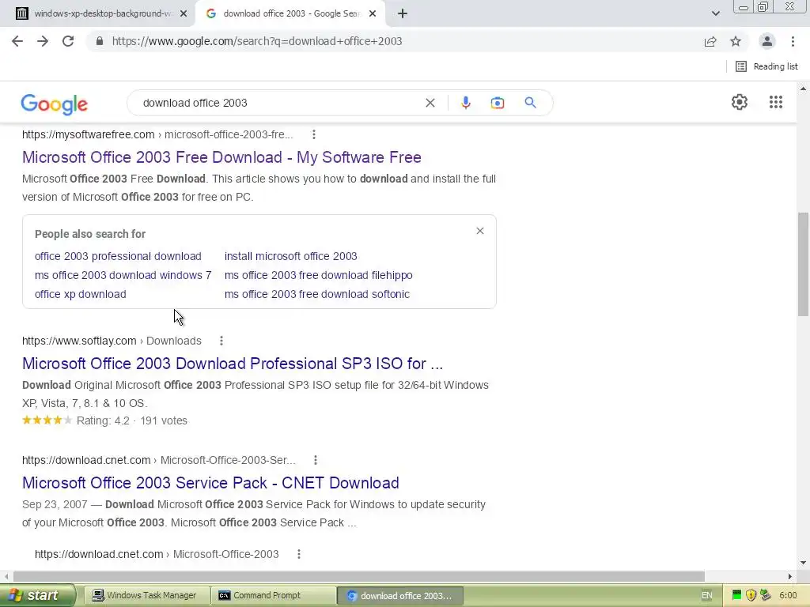Open the CNET Service Pack result
810x607 pixels.
pos(210,483)
